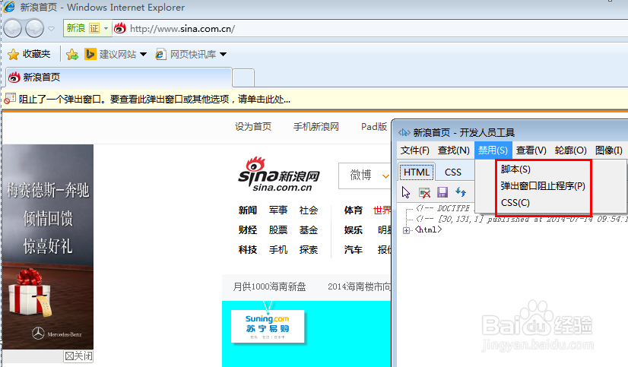
Task: Open the certificate badge dropdown arrow
Action: (106, 28)
